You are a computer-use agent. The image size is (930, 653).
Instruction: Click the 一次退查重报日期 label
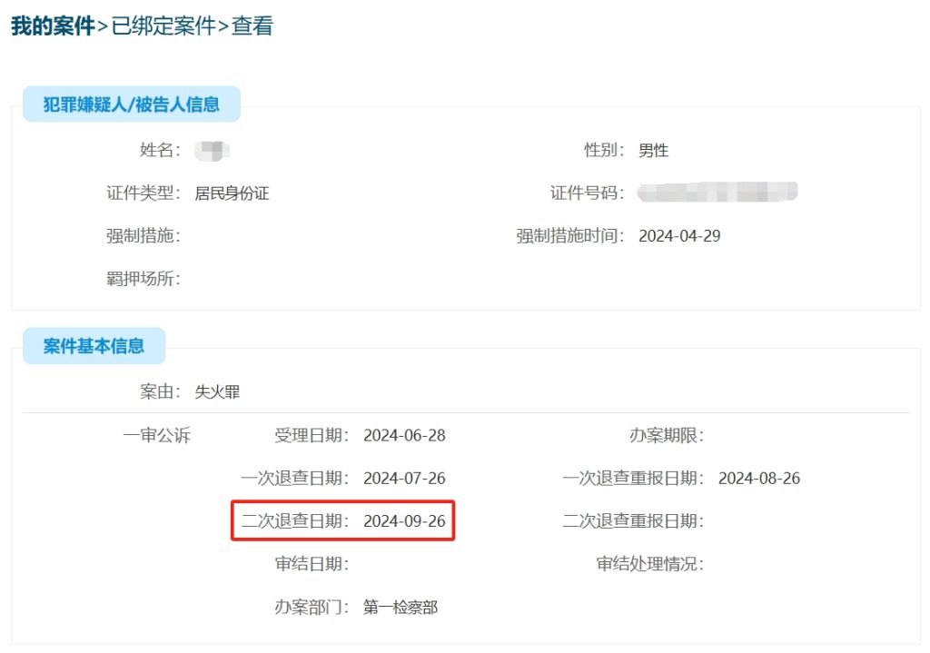point(633,478)
